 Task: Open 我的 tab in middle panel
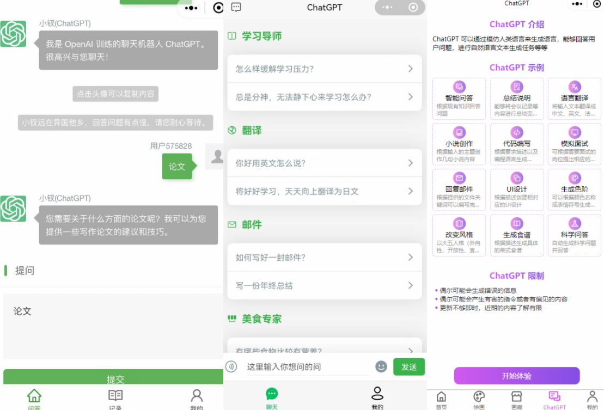377,398
